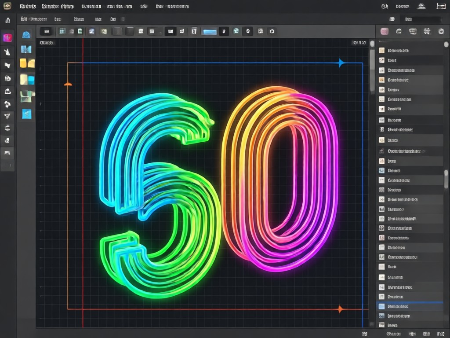This screenshot has width=450, height=338.
Task: Click the application logo icon in top-left corner
Action: 7,6
